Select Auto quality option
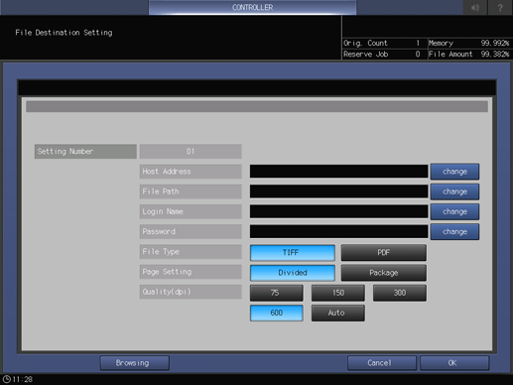513x385 pixels. click(x=338, y=313)
